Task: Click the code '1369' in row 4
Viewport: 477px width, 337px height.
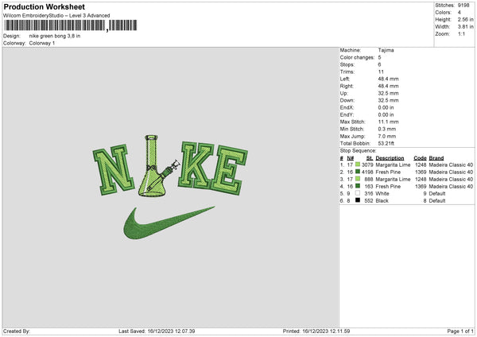Action: (x=421, y=187)
